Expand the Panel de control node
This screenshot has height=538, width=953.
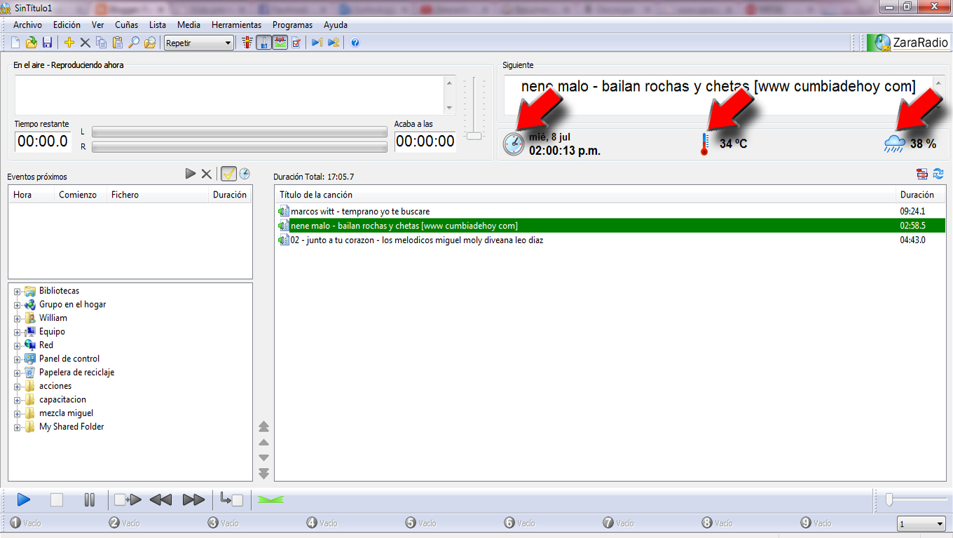click(18, 359)
